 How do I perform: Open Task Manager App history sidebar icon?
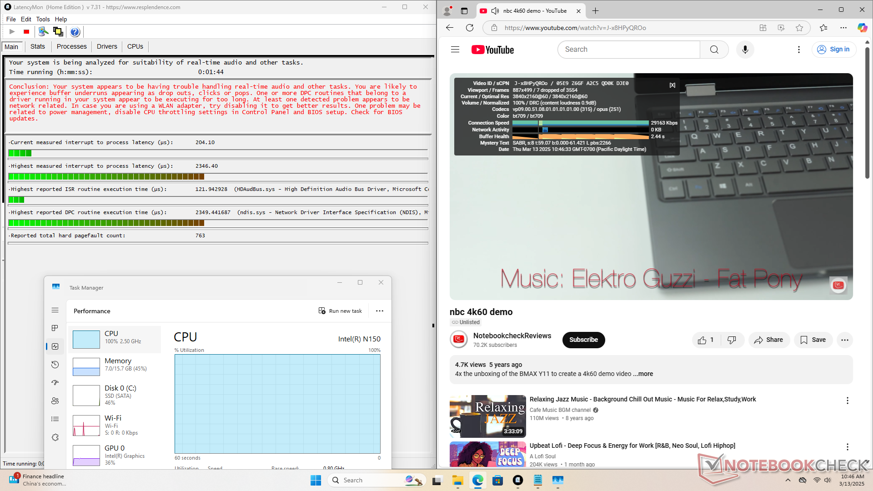point(55,365)
